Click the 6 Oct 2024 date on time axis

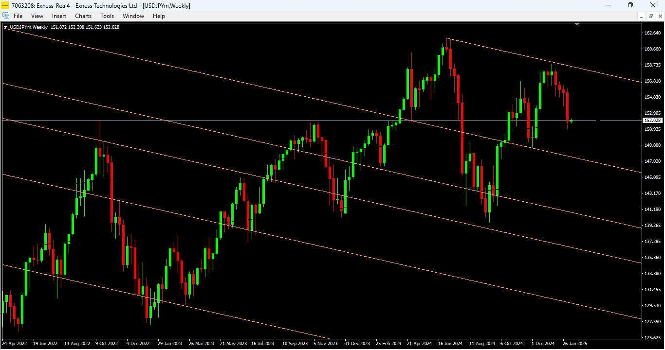tap(512, 344)
